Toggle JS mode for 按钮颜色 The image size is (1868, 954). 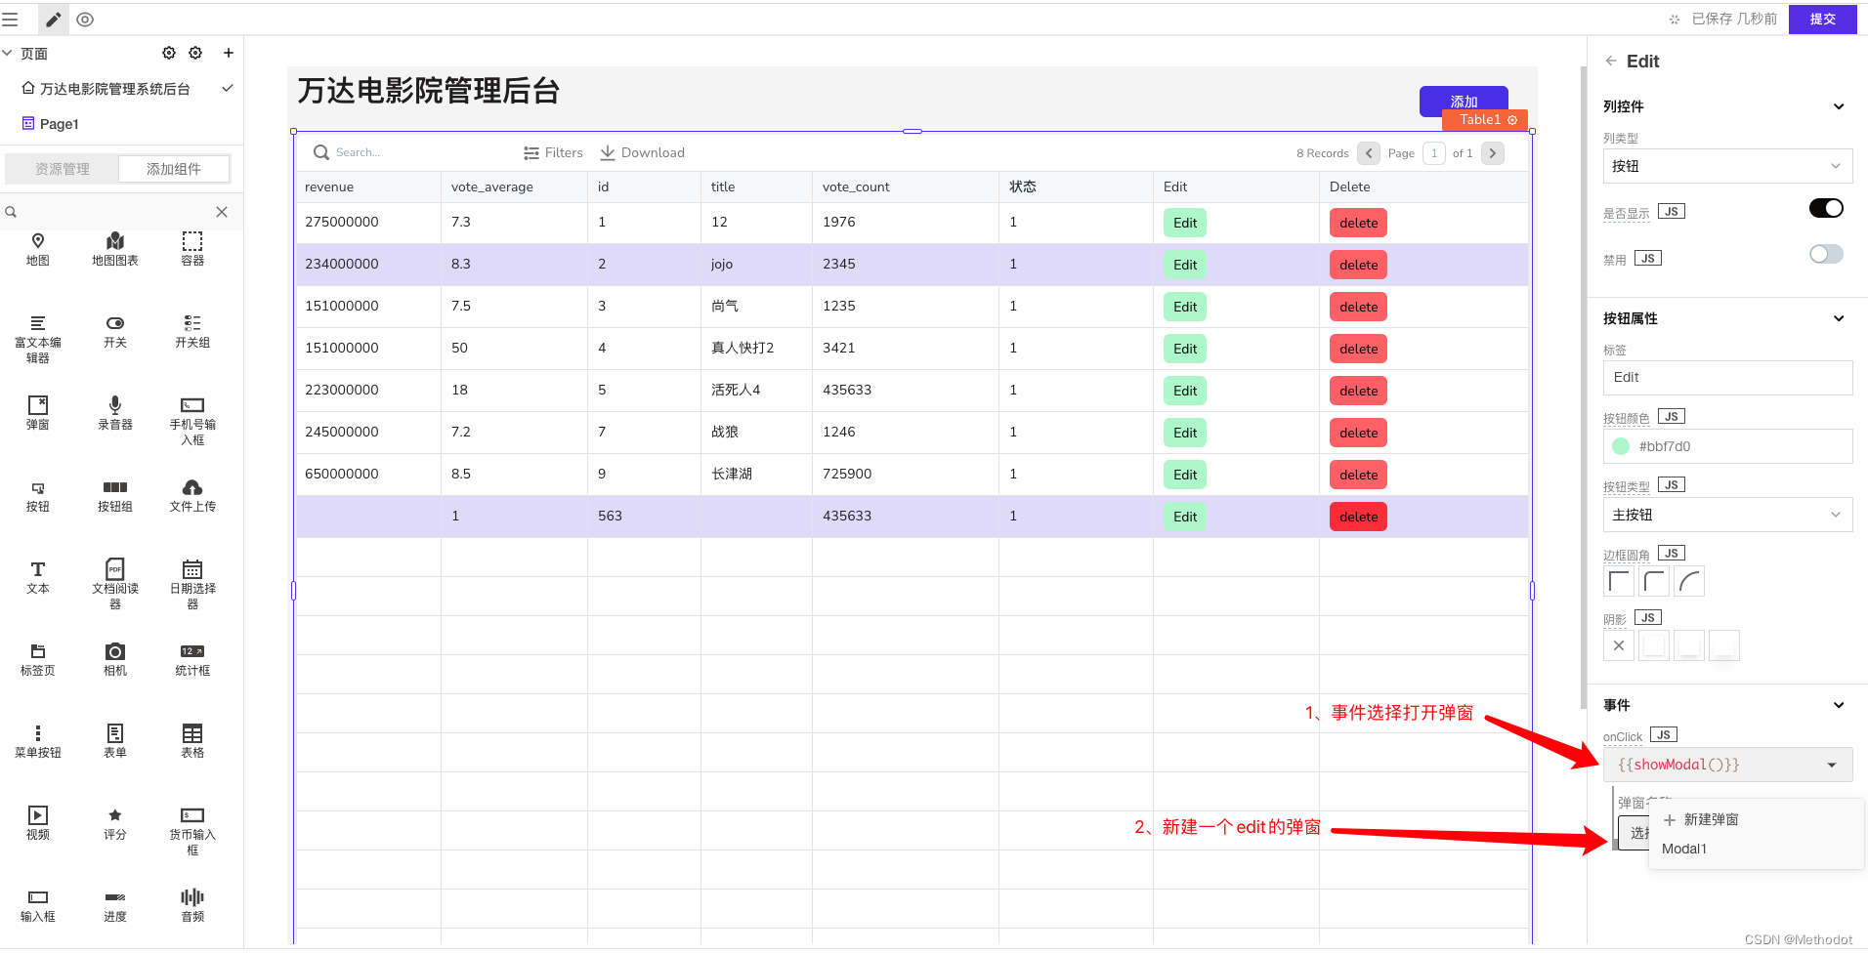tap(1672, 417)
